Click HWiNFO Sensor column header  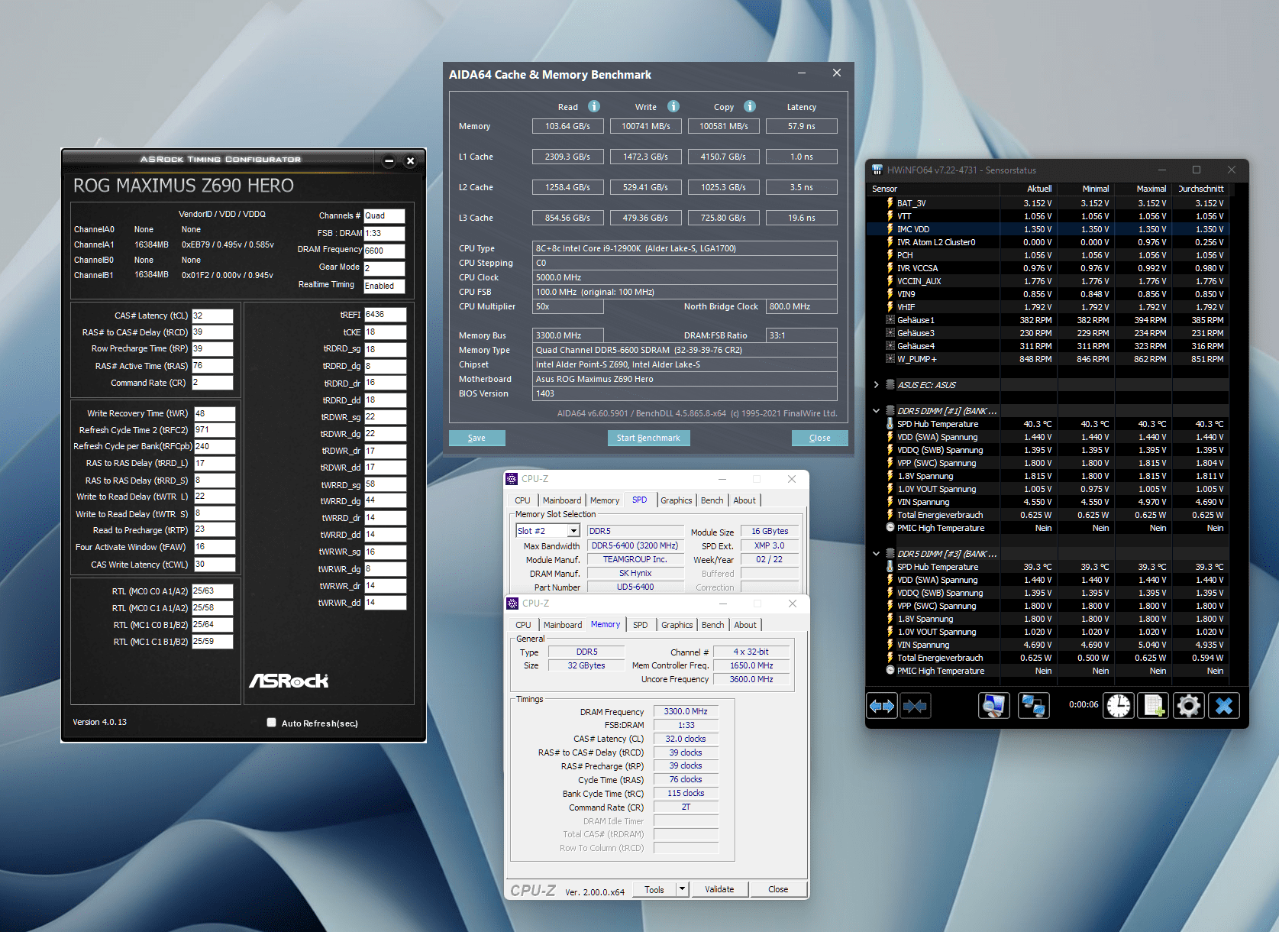(933, 189)
